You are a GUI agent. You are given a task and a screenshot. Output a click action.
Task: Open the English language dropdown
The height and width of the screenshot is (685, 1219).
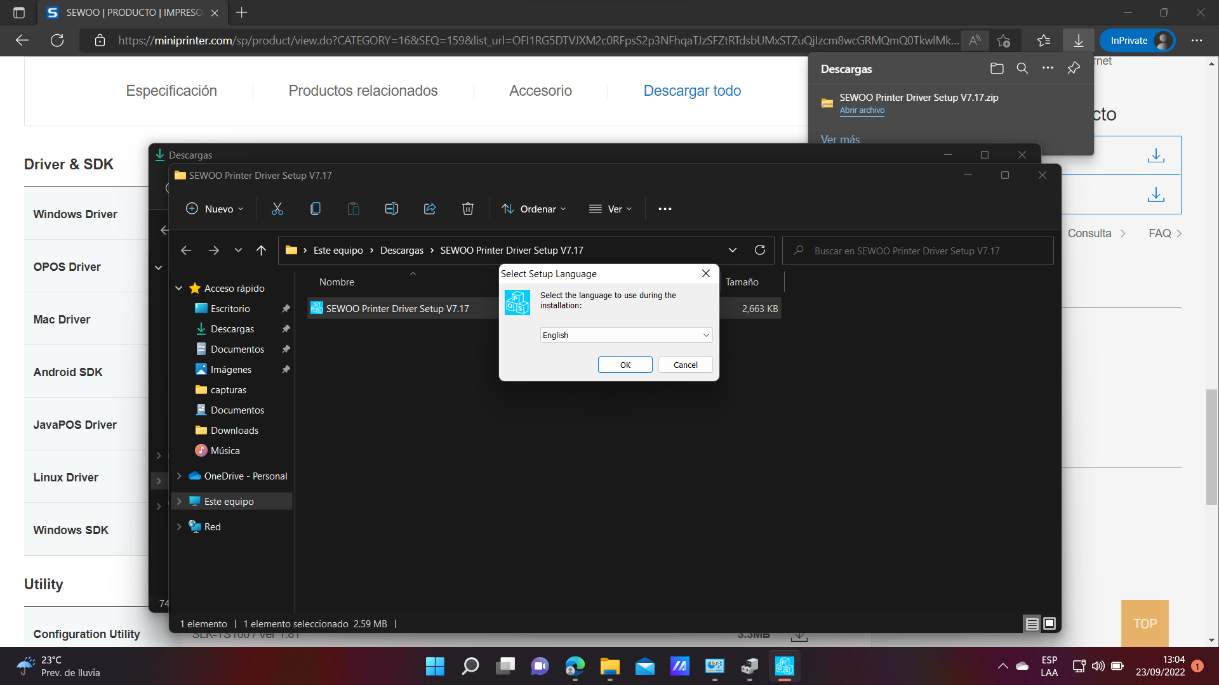(626, 335)
